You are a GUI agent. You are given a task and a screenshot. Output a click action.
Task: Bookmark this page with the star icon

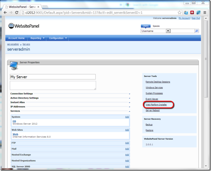click(179, 13)
